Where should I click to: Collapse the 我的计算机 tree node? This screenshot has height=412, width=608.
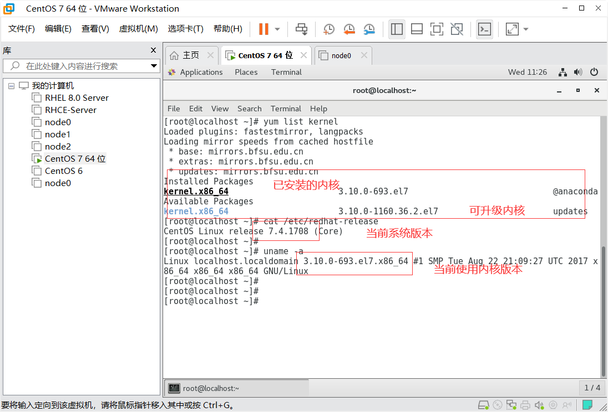(x=11, y=85)
